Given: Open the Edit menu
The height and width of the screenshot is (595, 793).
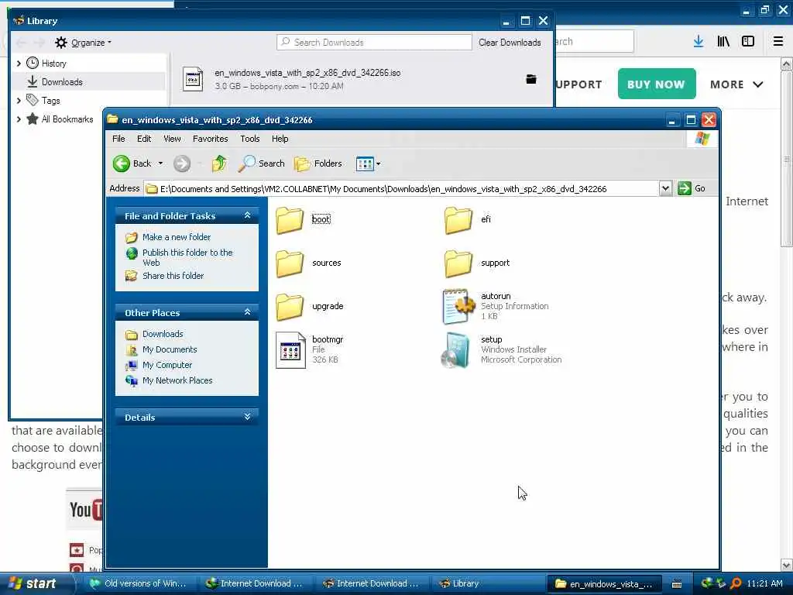Looking at the screenshot, I should click(x=143, y=139).
